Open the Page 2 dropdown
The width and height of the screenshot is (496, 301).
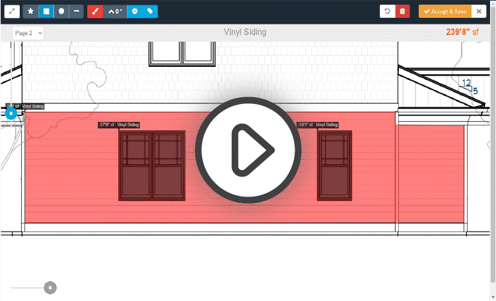pos(28,32)
